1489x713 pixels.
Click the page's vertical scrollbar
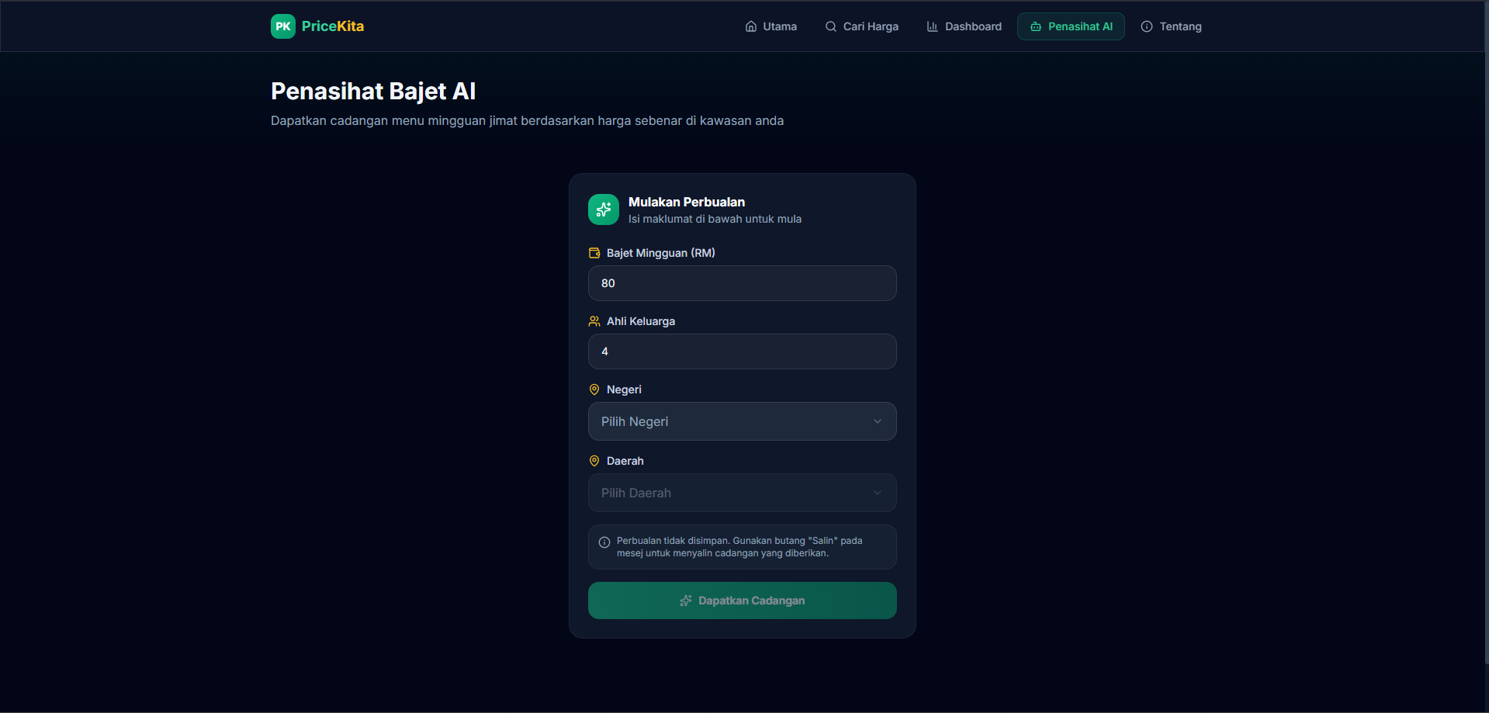pyautogui.click(x=1486, y=310)
